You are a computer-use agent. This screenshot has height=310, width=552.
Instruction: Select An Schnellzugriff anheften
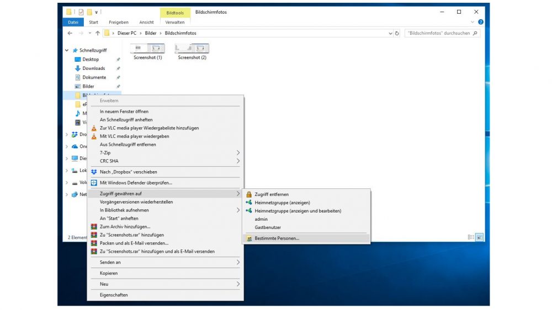point(126,119)
